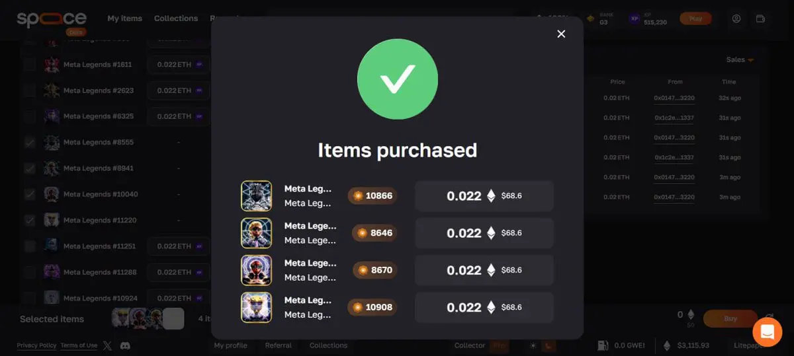This screenshot has height=356, width=794.
Task: Switch to light theme sun icon
Action: tap(533, 345)
